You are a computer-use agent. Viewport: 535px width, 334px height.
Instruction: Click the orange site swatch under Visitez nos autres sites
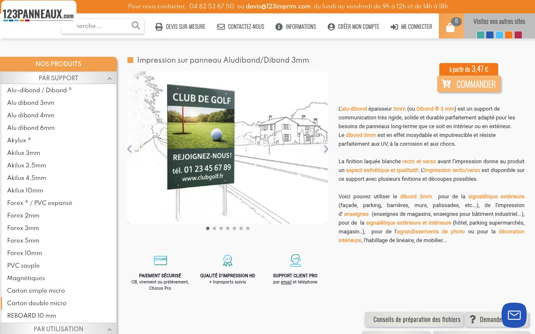509,35
